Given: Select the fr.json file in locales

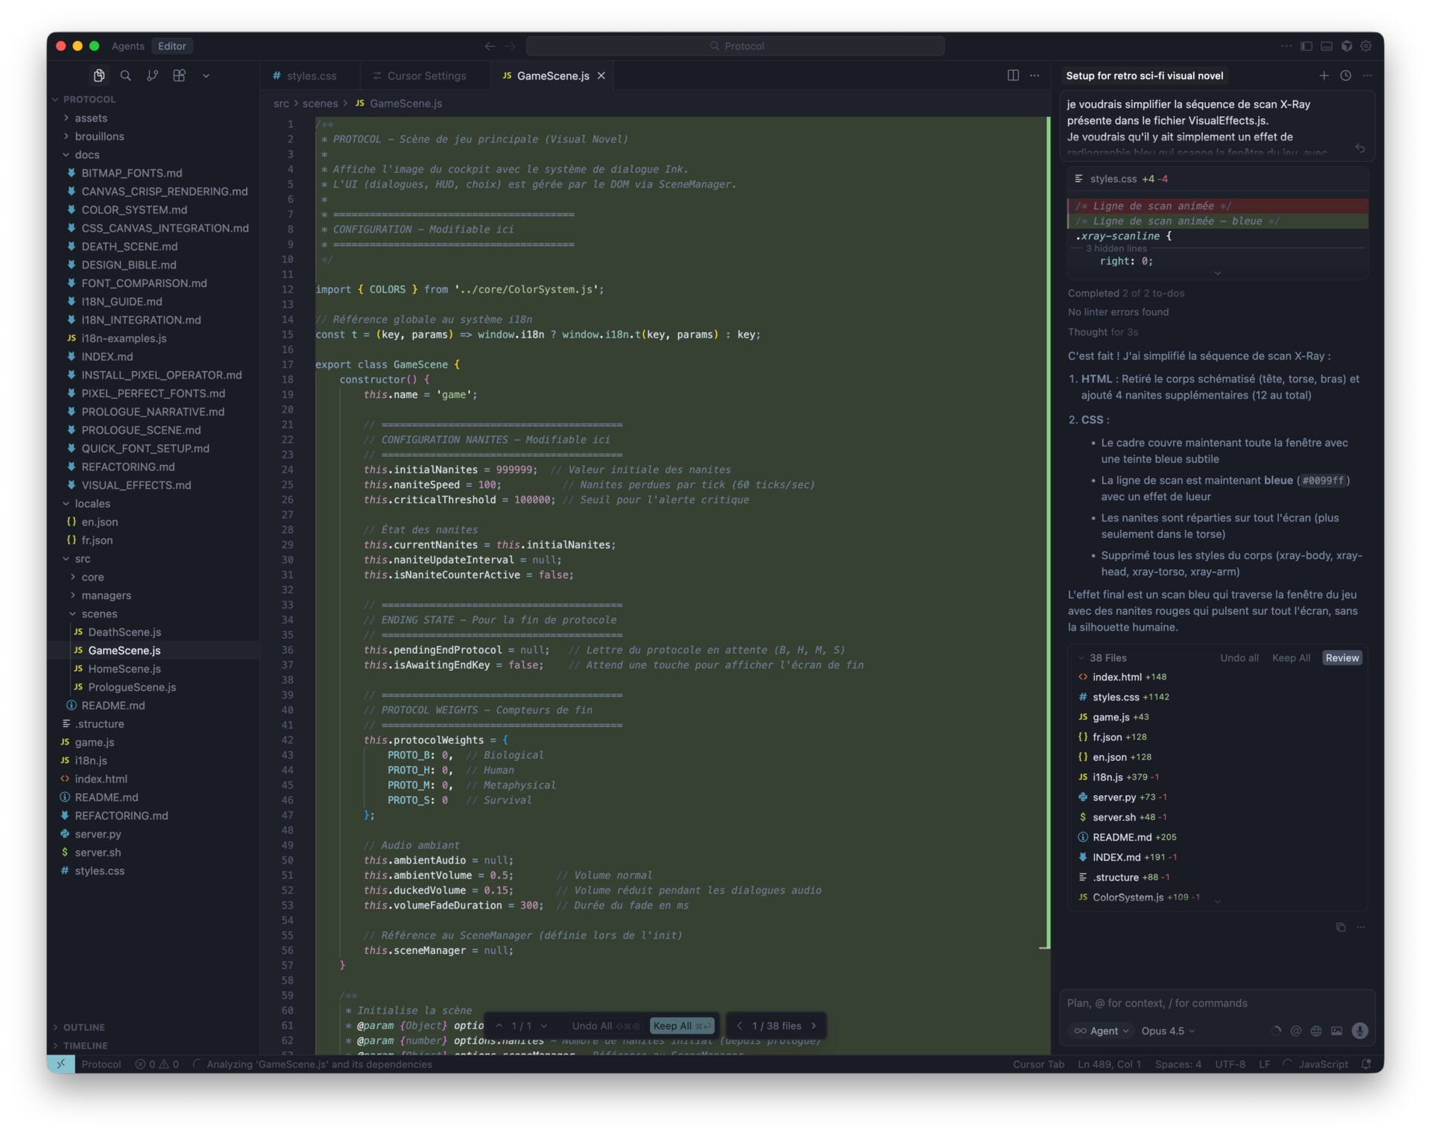Looking at the screenshot, I should 98,540.
